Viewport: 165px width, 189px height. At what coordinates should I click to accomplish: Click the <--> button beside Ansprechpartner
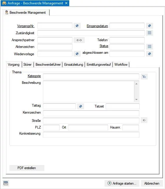(79, 40)
